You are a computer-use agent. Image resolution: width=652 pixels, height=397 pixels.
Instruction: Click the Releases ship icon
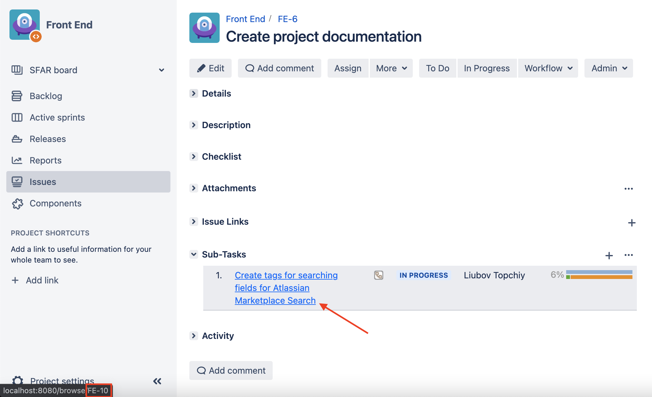[17, 139]
